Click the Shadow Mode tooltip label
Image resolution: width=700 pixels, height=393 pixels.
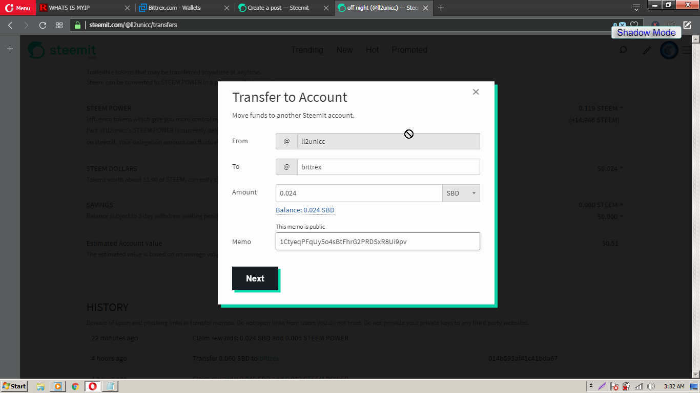[x=646, y=33]
